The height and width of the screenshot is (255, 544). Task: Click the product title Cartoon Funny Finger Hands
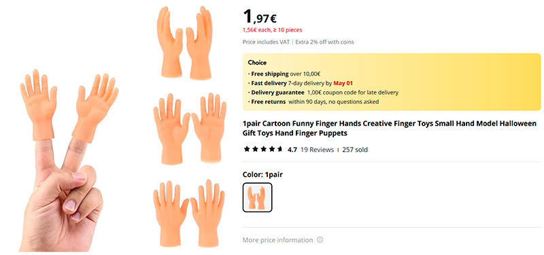click(389, 128)
